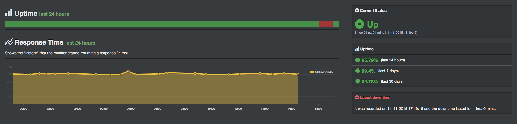Select the 95.79% last 24 hours value
The height and width of the screenshot is (124, 517).
(x=370, y=60)
